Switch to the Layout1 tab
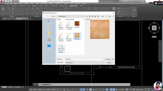 11,87
